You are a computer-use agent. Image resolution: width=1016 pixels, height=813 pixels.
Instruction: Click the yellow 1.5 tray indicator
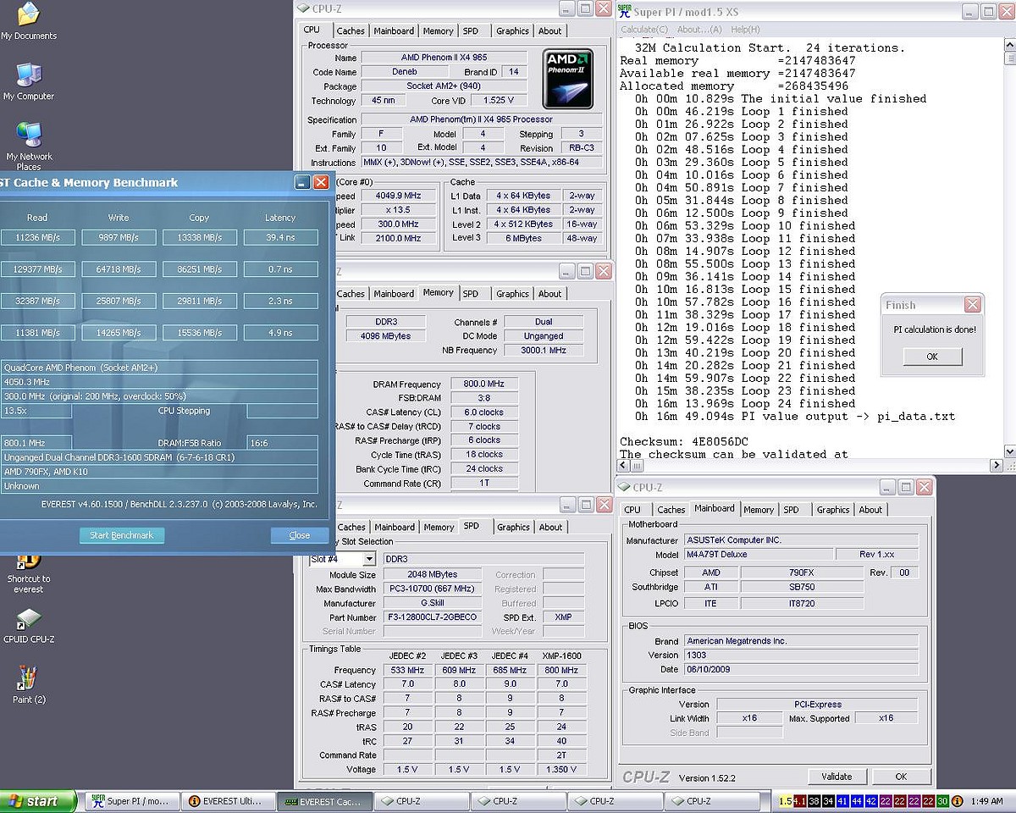click(785, 800)
